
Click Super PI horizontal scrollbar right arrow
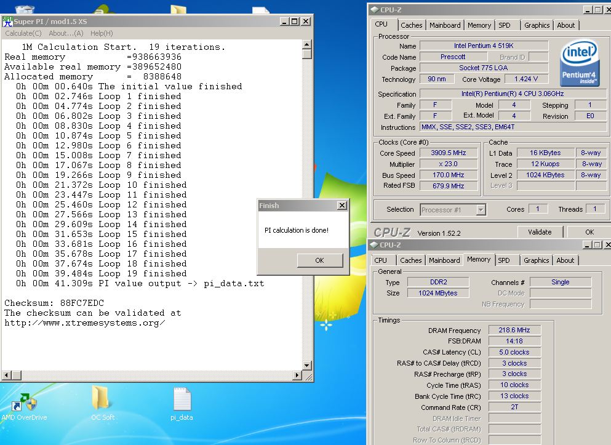(x=297, y=375)
